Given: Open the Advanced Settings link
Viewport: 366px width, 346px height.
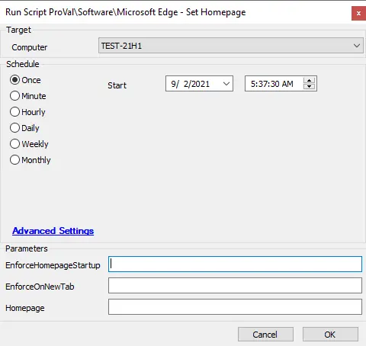Looking at the screenshot, I should (x=53, y=231).
